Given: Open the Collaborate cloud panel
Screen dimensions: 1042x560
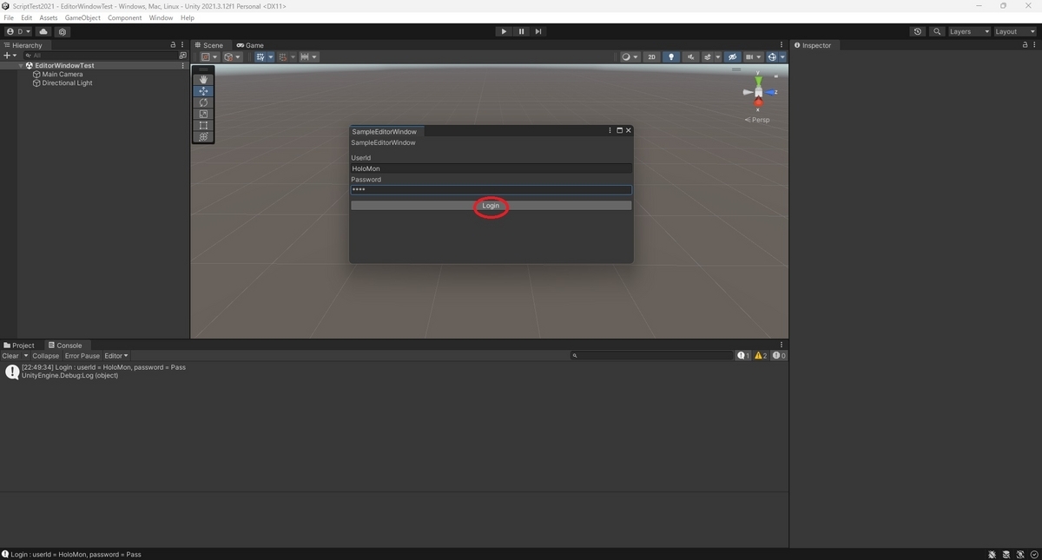Looking at the screenshot, I should (x=43, y=31).
